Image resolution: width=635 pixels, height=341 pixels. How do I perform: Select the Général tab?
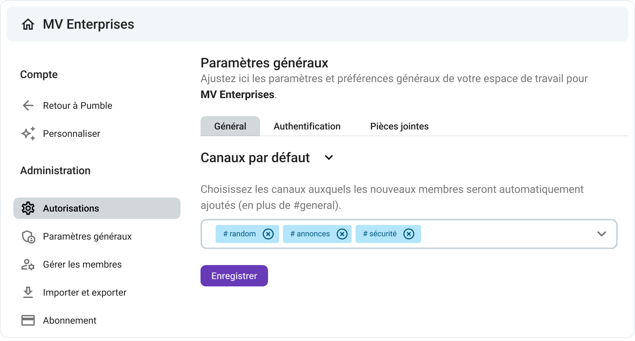(x=230, y=126)
